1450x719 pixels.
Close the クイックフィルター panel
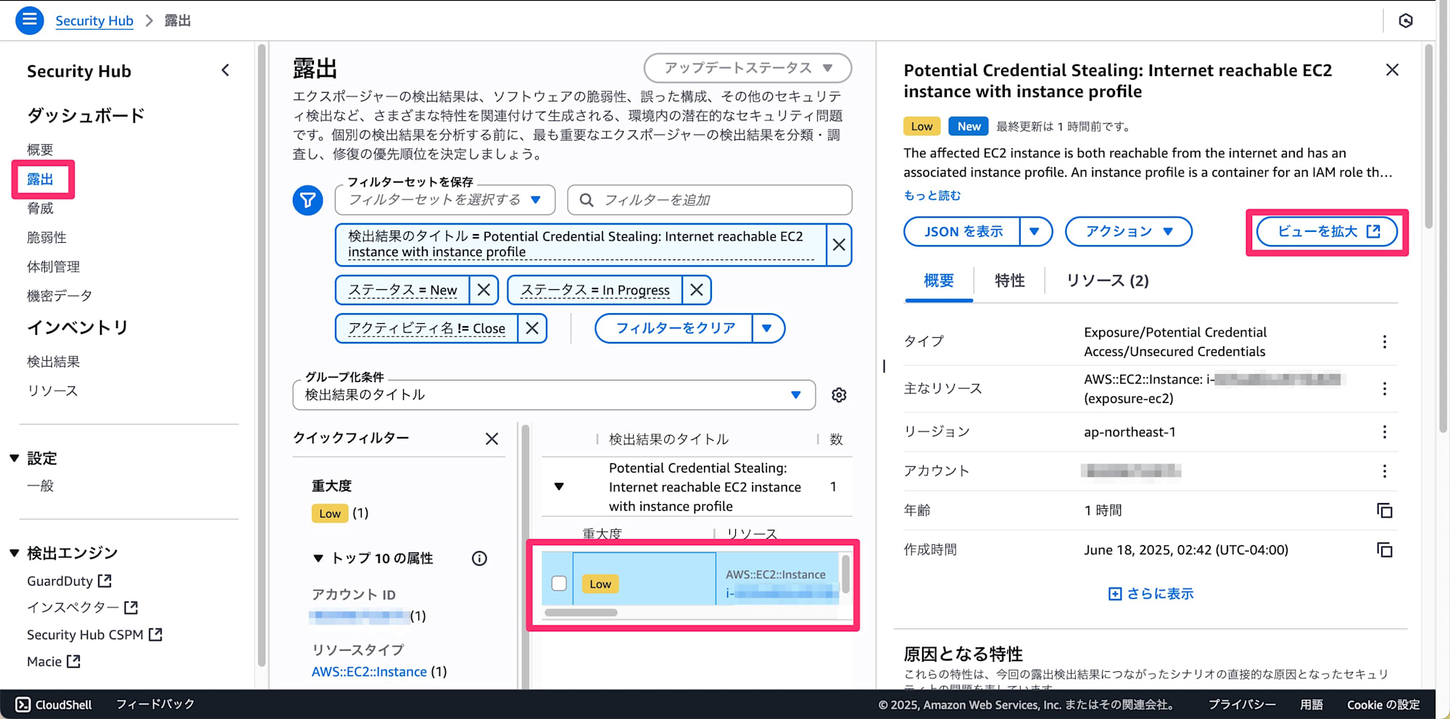tap(492, 439)
